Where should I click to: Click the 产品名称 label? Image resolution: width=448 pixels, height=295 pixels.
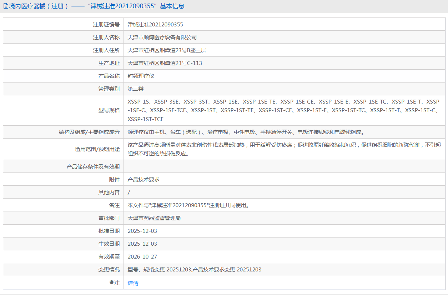coord(109,76)
